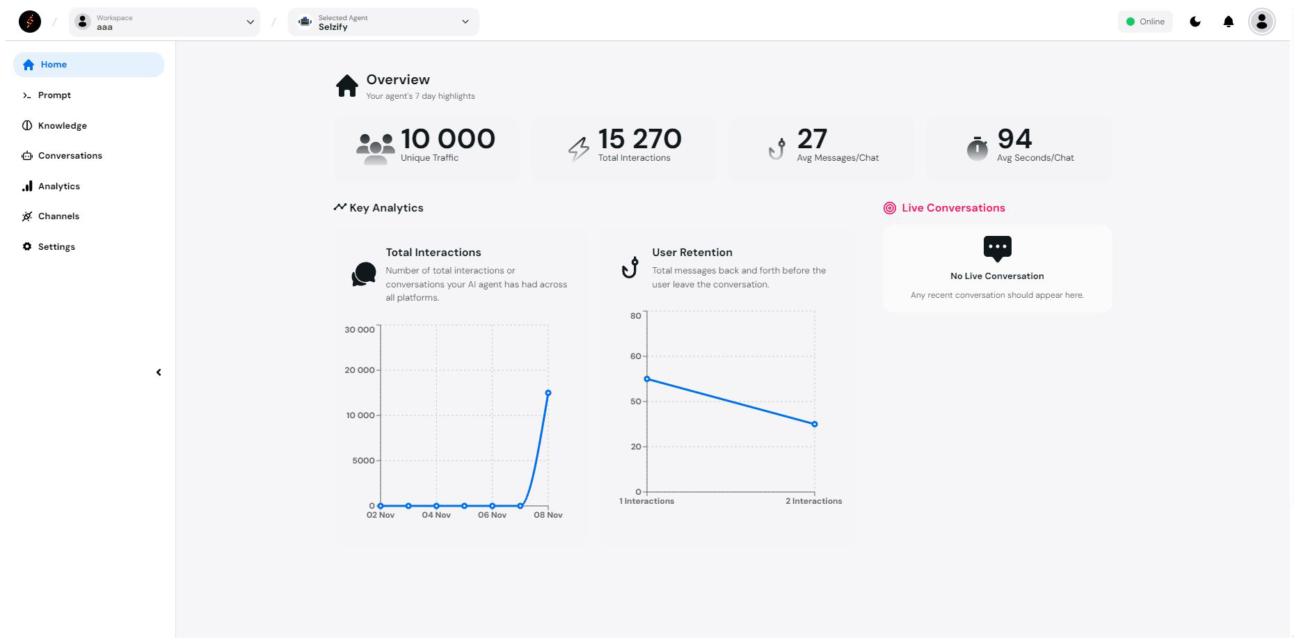
Task: Go to Home in the sidebar
Action: tap(88, 65)
